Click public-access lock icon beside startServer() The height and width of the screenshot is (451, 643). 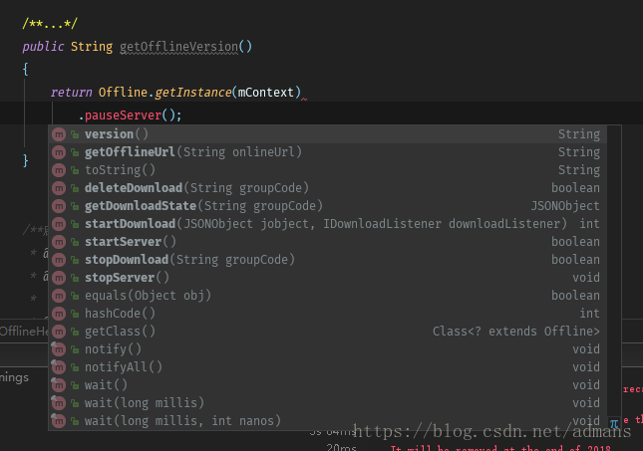(x=75, y=242)
